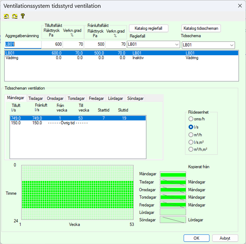246x244 pixels.
Task: Click the yellow undo arrow icon
Action: [6, 16]
